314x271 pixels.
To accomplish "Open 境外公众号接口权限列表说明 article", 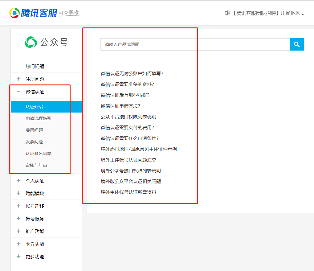I will pyautogui.click(x=131, y=171).
